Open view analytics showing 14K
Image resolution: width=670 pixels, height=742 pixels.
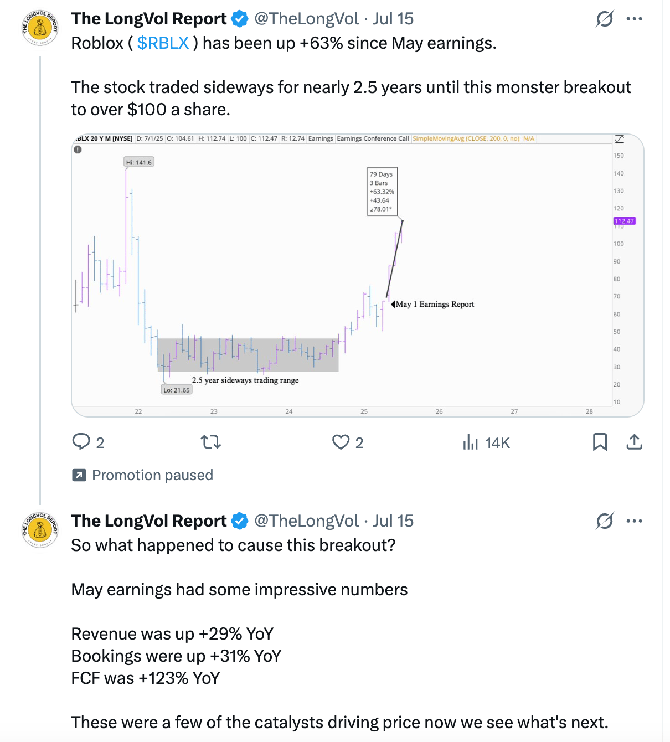tap(486, 442)
